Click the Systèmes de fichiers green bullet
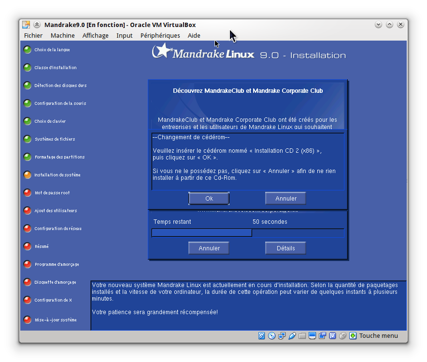This screenshot has width=427, height=362. tap(28, 139)
